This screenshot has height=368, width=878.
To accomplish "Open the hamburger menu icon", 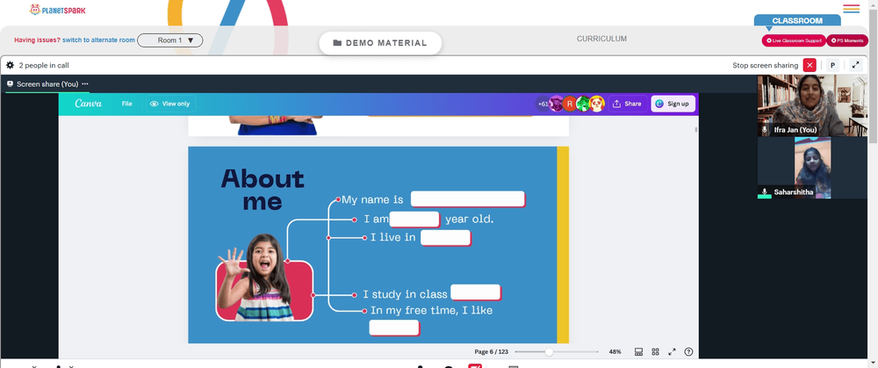I will [851, 9].
